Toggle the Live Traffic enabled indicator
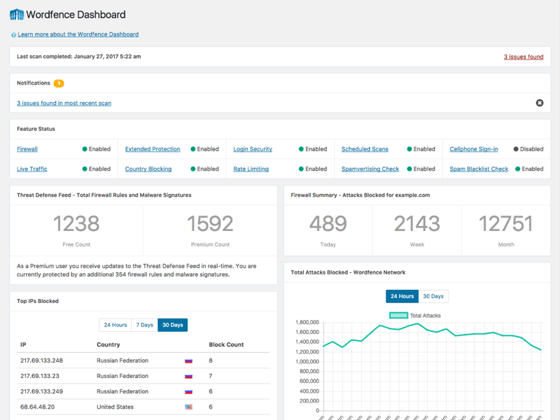 tap(84, 169)
